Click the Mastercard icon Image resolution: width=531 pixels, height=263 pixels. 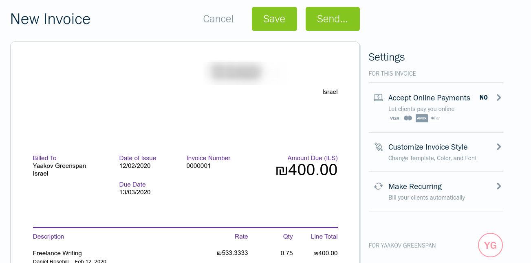408,118
